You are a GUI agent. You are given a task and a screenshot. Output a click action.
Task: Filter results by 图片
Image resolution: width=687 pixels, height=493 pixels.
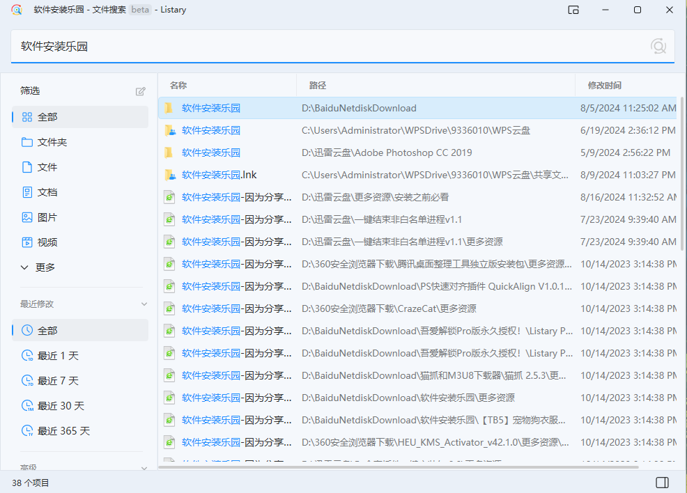coord(79,217)
